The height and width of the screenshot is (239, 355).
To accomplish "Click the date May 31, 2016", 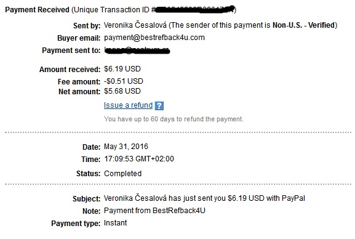I will tap(126, 147).
